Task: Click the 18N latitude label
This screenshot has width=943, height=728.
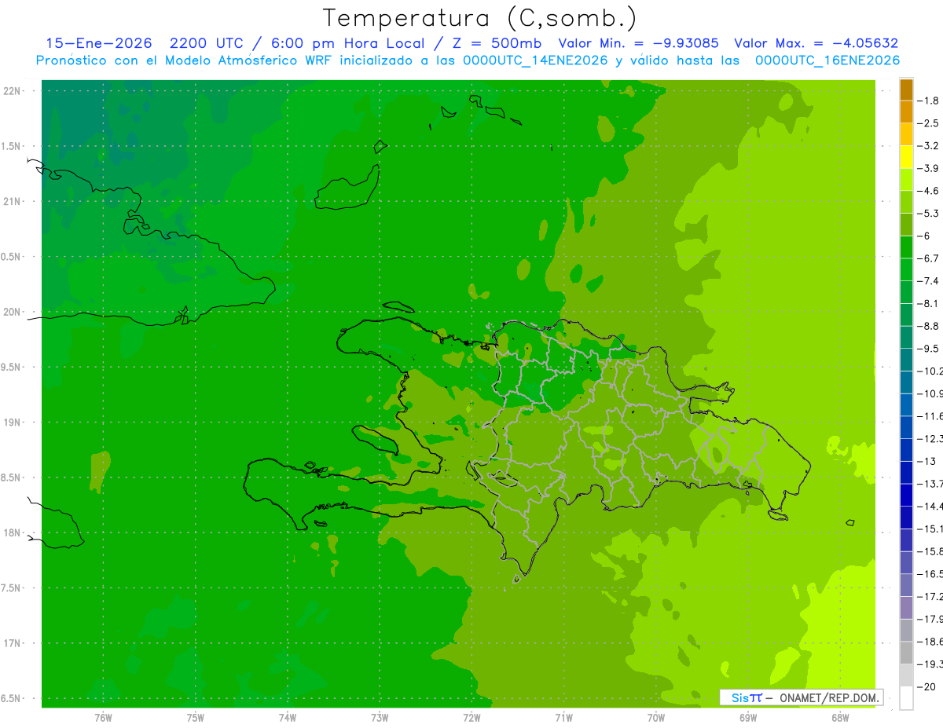Action: click(13, 532)
